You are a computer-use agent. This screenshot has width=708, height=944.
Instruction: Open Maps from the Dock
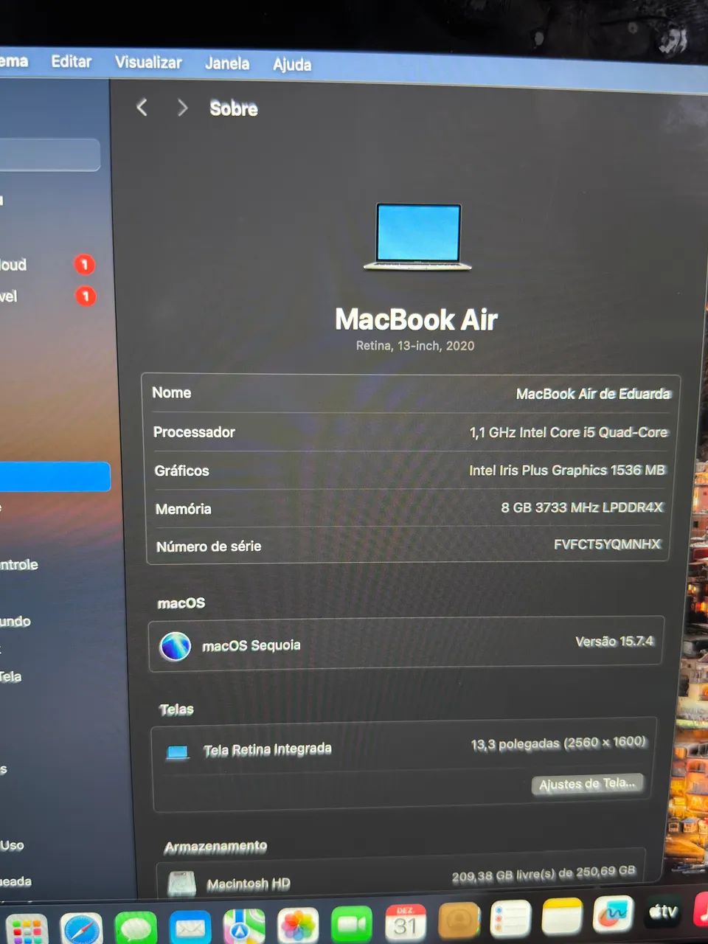[x=244, y=926]
